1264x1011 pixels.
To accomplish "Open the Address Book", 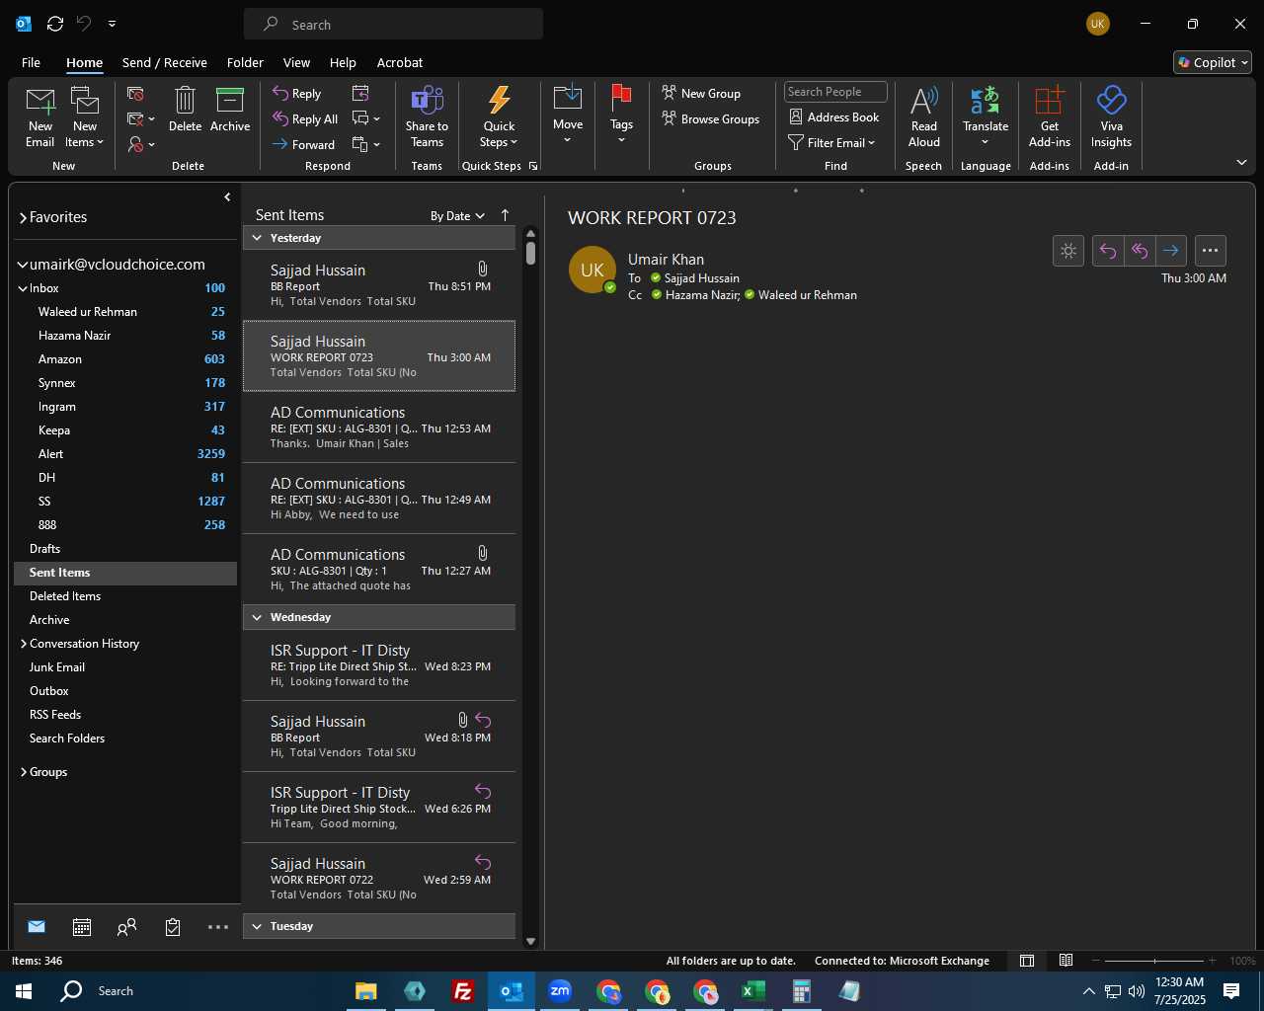I will coord(834,117).
